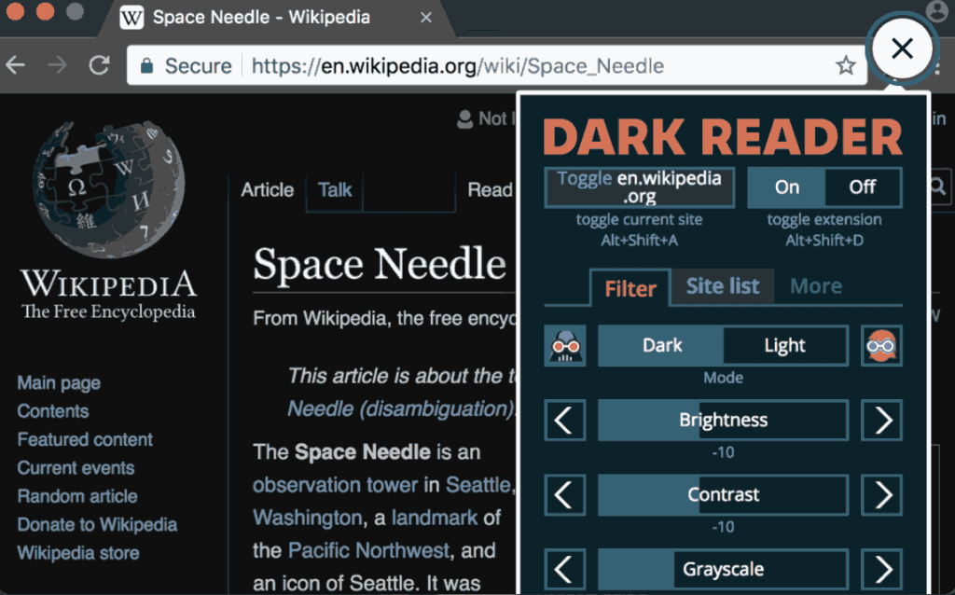Image resolution: width=955 pixels, height=595 pixels.
Task: Decrease Brightness with the left arrow
Action: click(565, 421)
